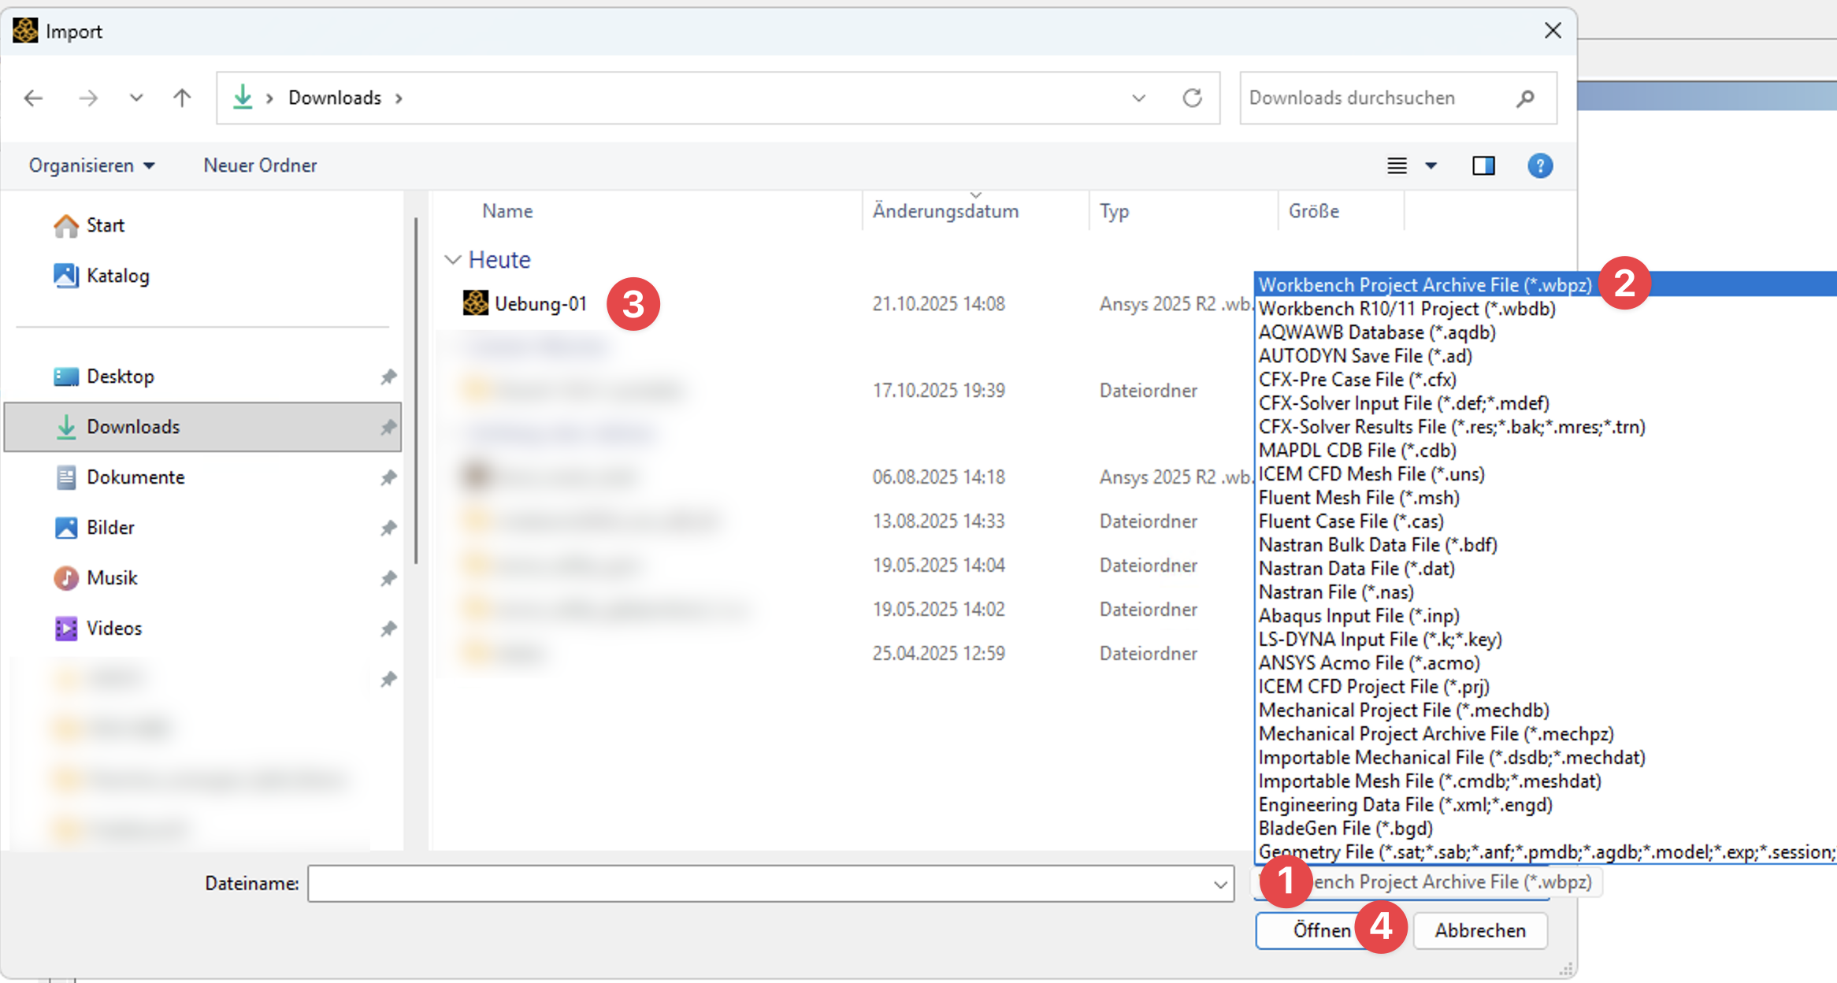Viewport: 1837px width, 983px height.
Task: Expand the Dateiname history dropdown
Action: click(x=1220, y=884)
